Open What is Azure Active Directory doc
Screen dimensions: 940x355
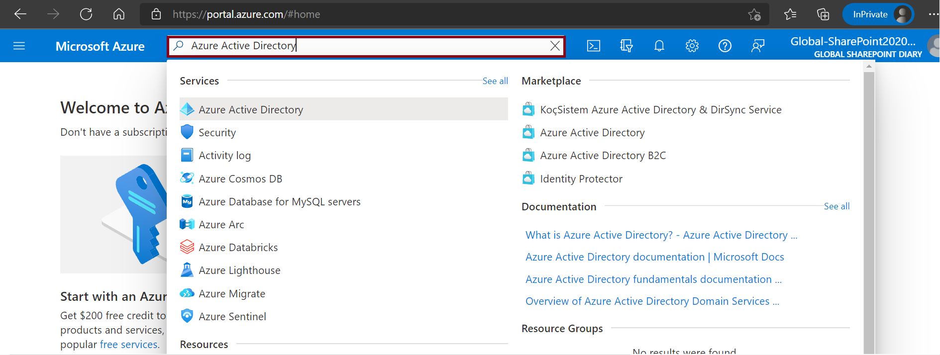[x=661, y=235]
